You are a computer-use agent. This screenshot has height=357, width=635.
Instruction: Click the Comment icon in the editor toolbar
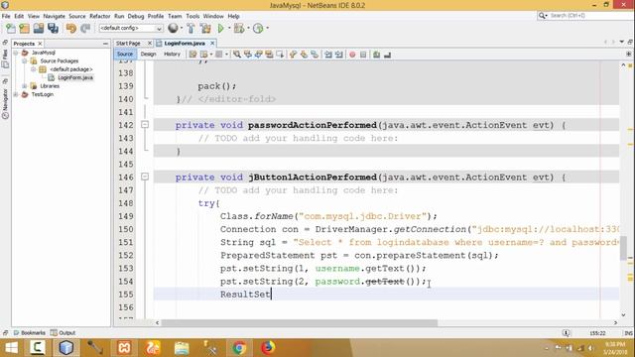point(377,55)
